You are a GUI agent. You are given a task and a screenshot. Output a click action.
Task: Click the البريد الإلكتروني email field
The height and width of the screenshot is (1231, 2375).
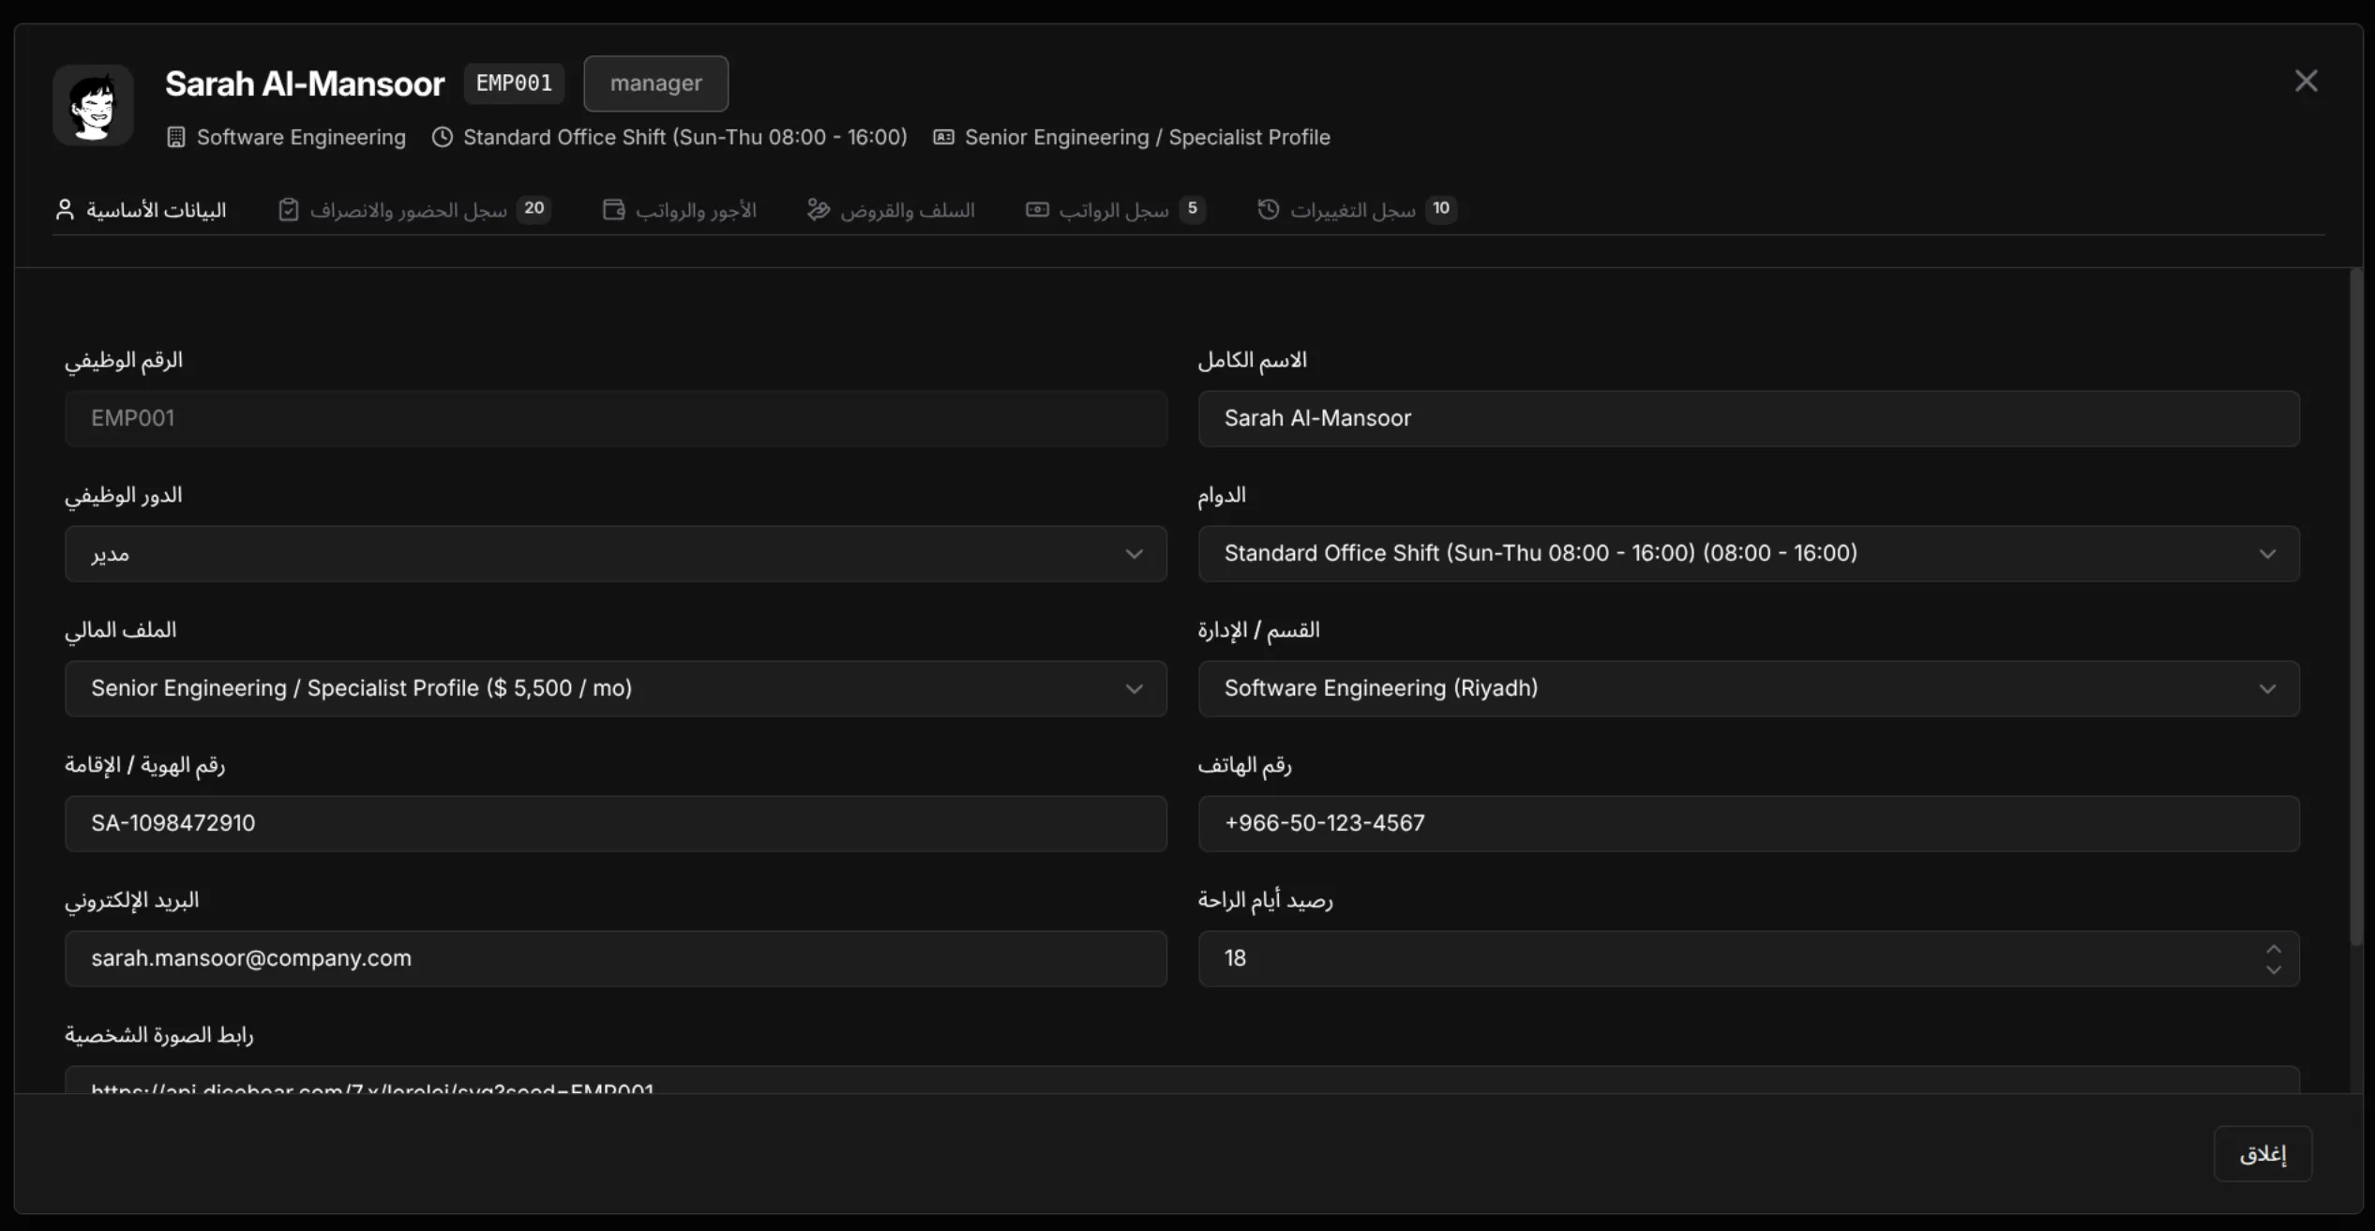click(x=616, y=959)
